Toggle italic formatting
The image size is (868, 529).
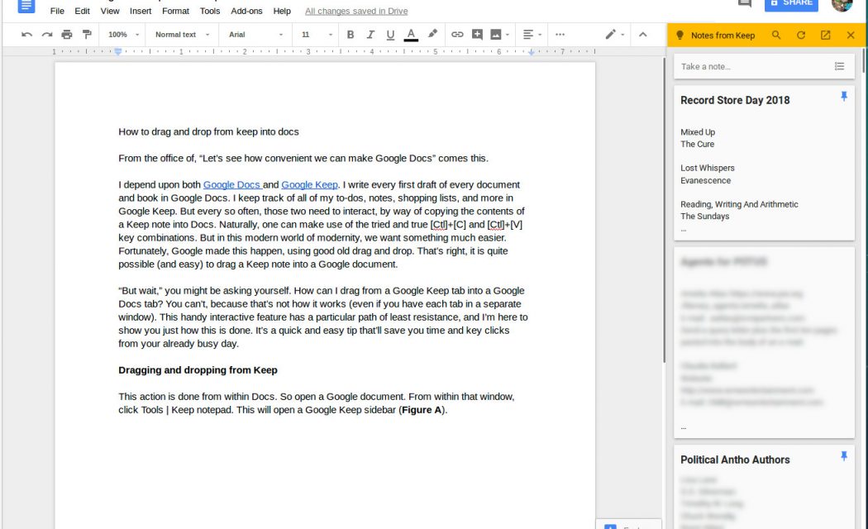click(370, 35)
